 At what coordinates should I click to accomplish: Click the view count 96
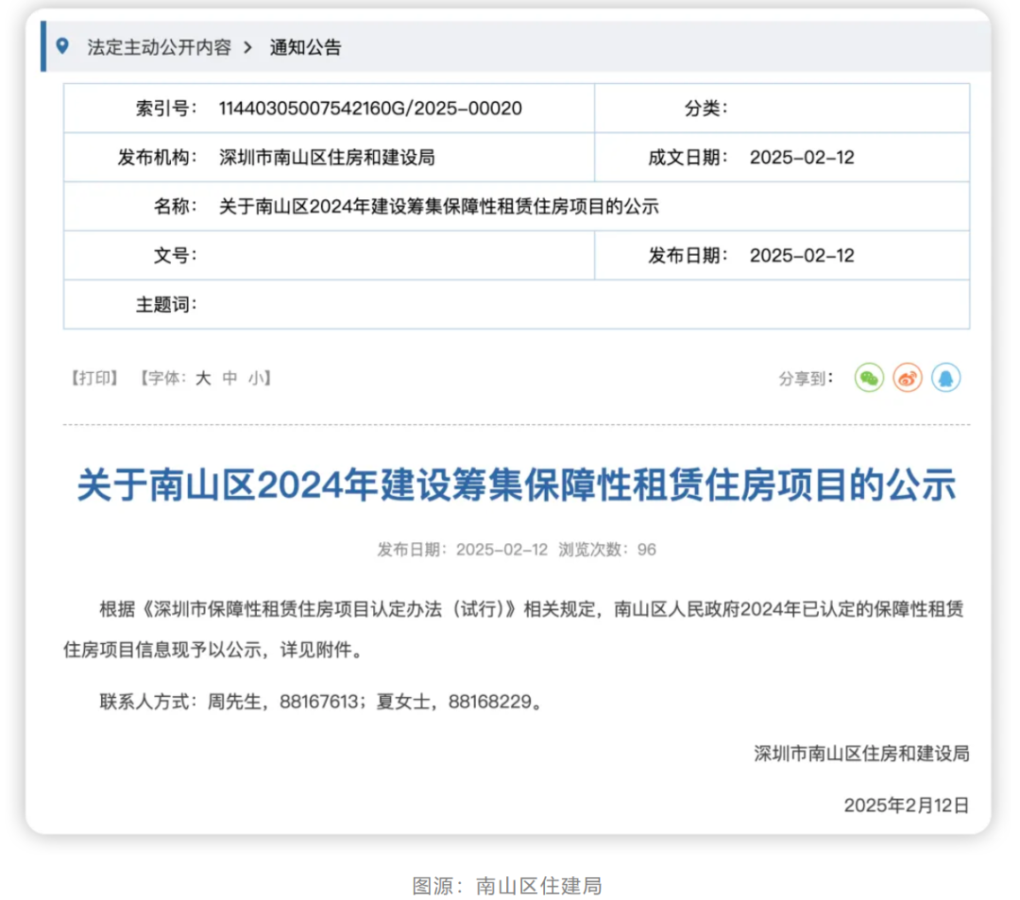pos(647,549)
